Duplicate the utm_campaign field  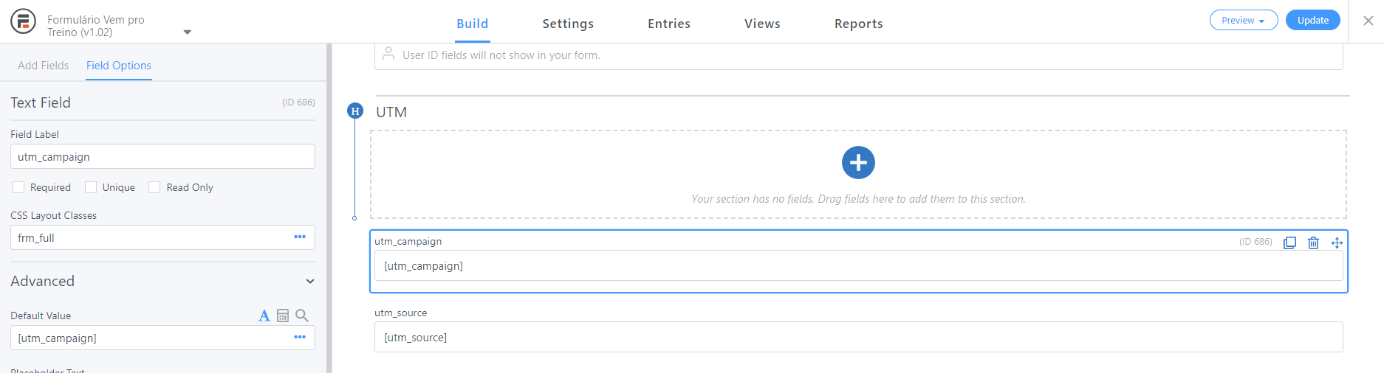[x=1289, y=243]
